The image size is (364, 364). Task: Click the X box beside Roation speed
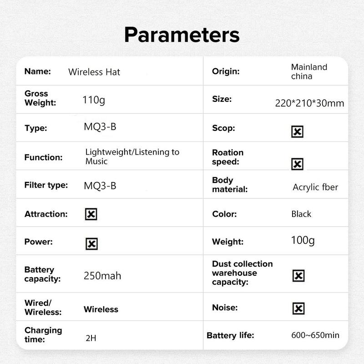(x=297, y=164)
